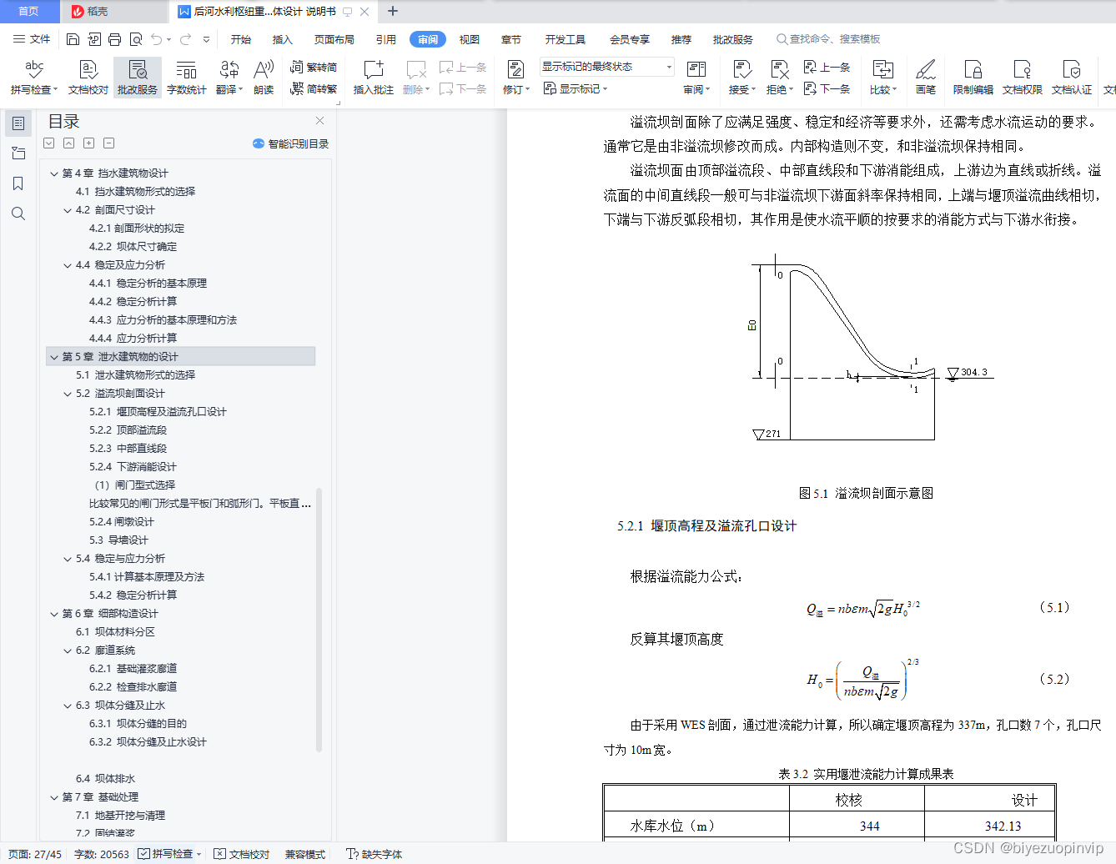1116x864 pixels.
Task: Switch to the 开始 ribbon tab
Action: (241, 39)
